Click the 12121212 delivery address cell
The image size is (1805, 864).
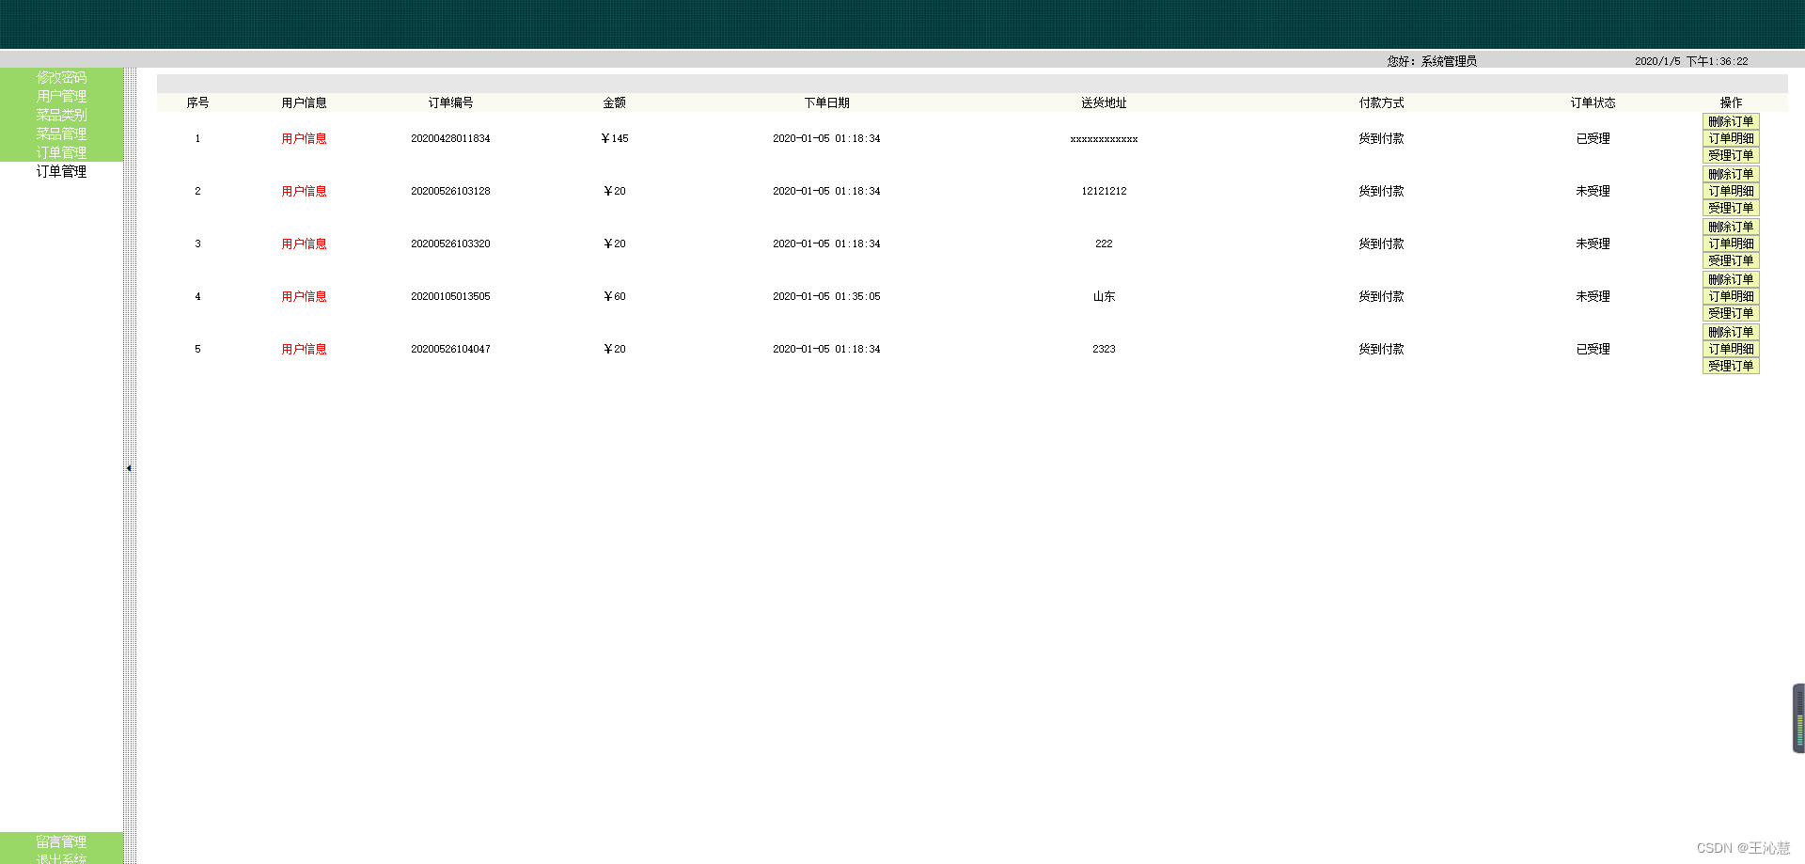(1104, 191)
